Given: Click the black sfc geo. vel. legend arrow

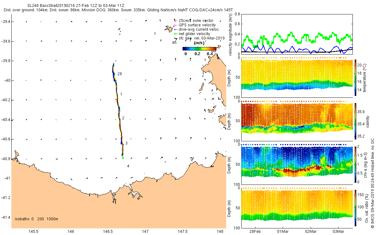Looking at the screenshot, I should click(175, 38).
